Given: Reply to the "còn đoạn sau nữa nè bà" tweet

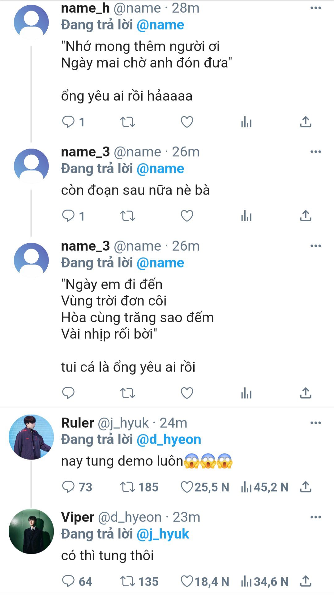Looking at the screenshot, I should [68, 216].
